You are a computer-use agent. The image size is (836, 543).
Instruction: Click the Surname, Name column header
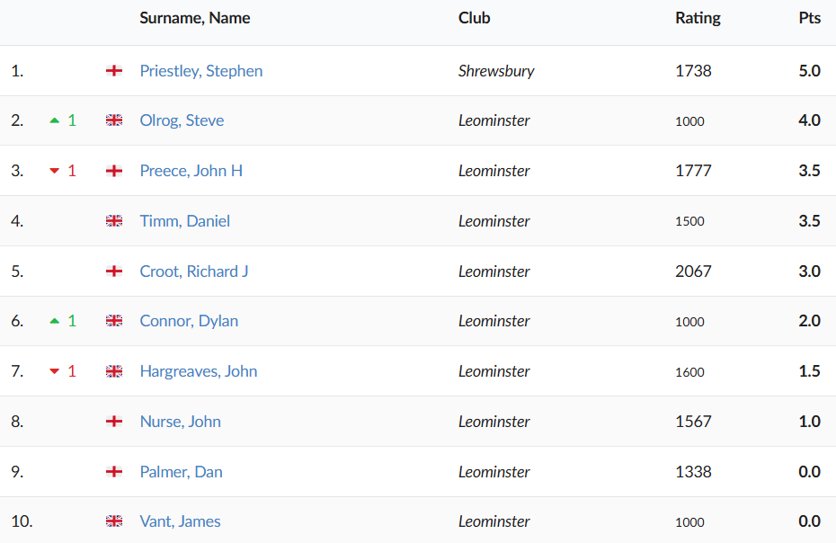[195, 18]
